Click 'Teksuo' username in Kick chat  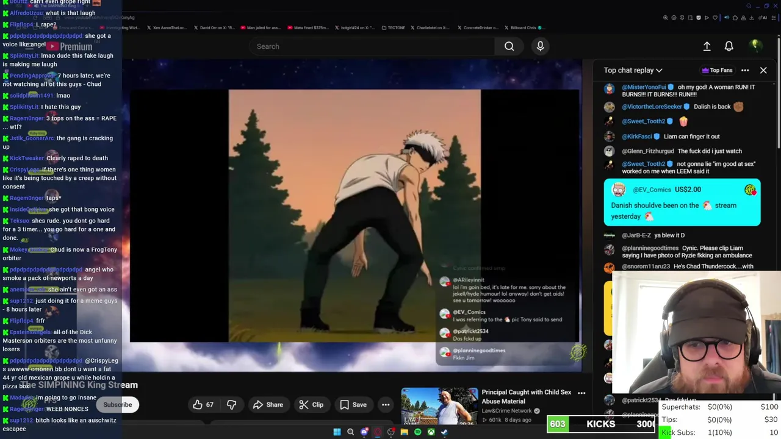(x=20, y=221)
